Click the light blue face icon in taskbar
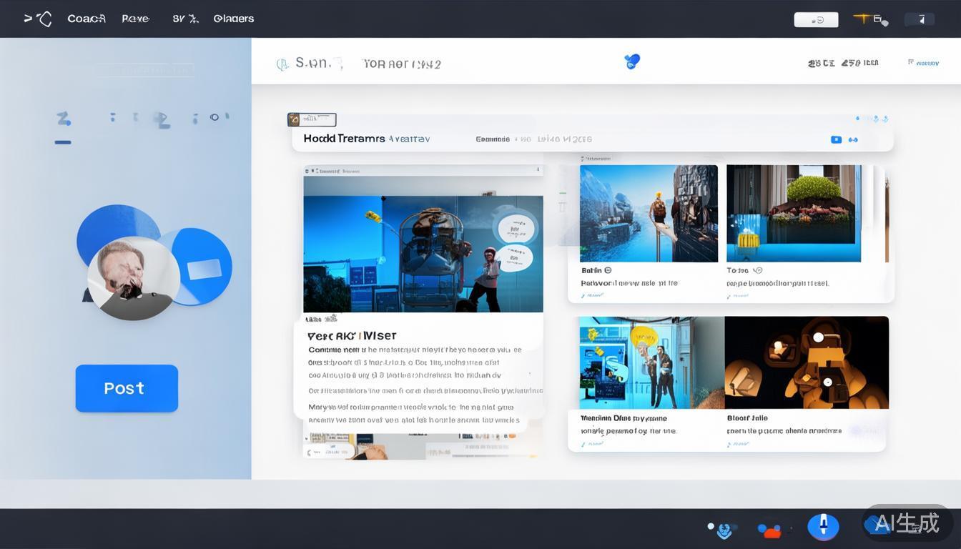The width and height of the screenshot is (961, 549). pyautogui.click(x=725, y=530)
